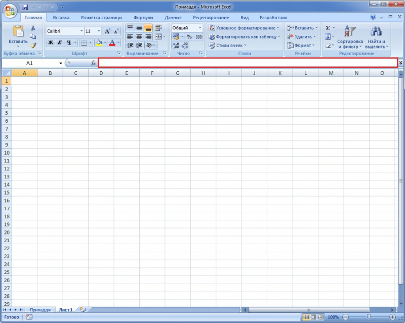This screenshot has height=323, width=405.
Task: Switch to Разметка страницы tab
Action: (x=102, y=18)
